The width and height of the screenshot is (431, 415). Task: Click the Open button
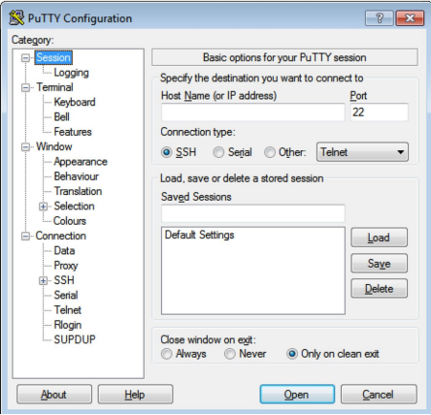(297, 394)
